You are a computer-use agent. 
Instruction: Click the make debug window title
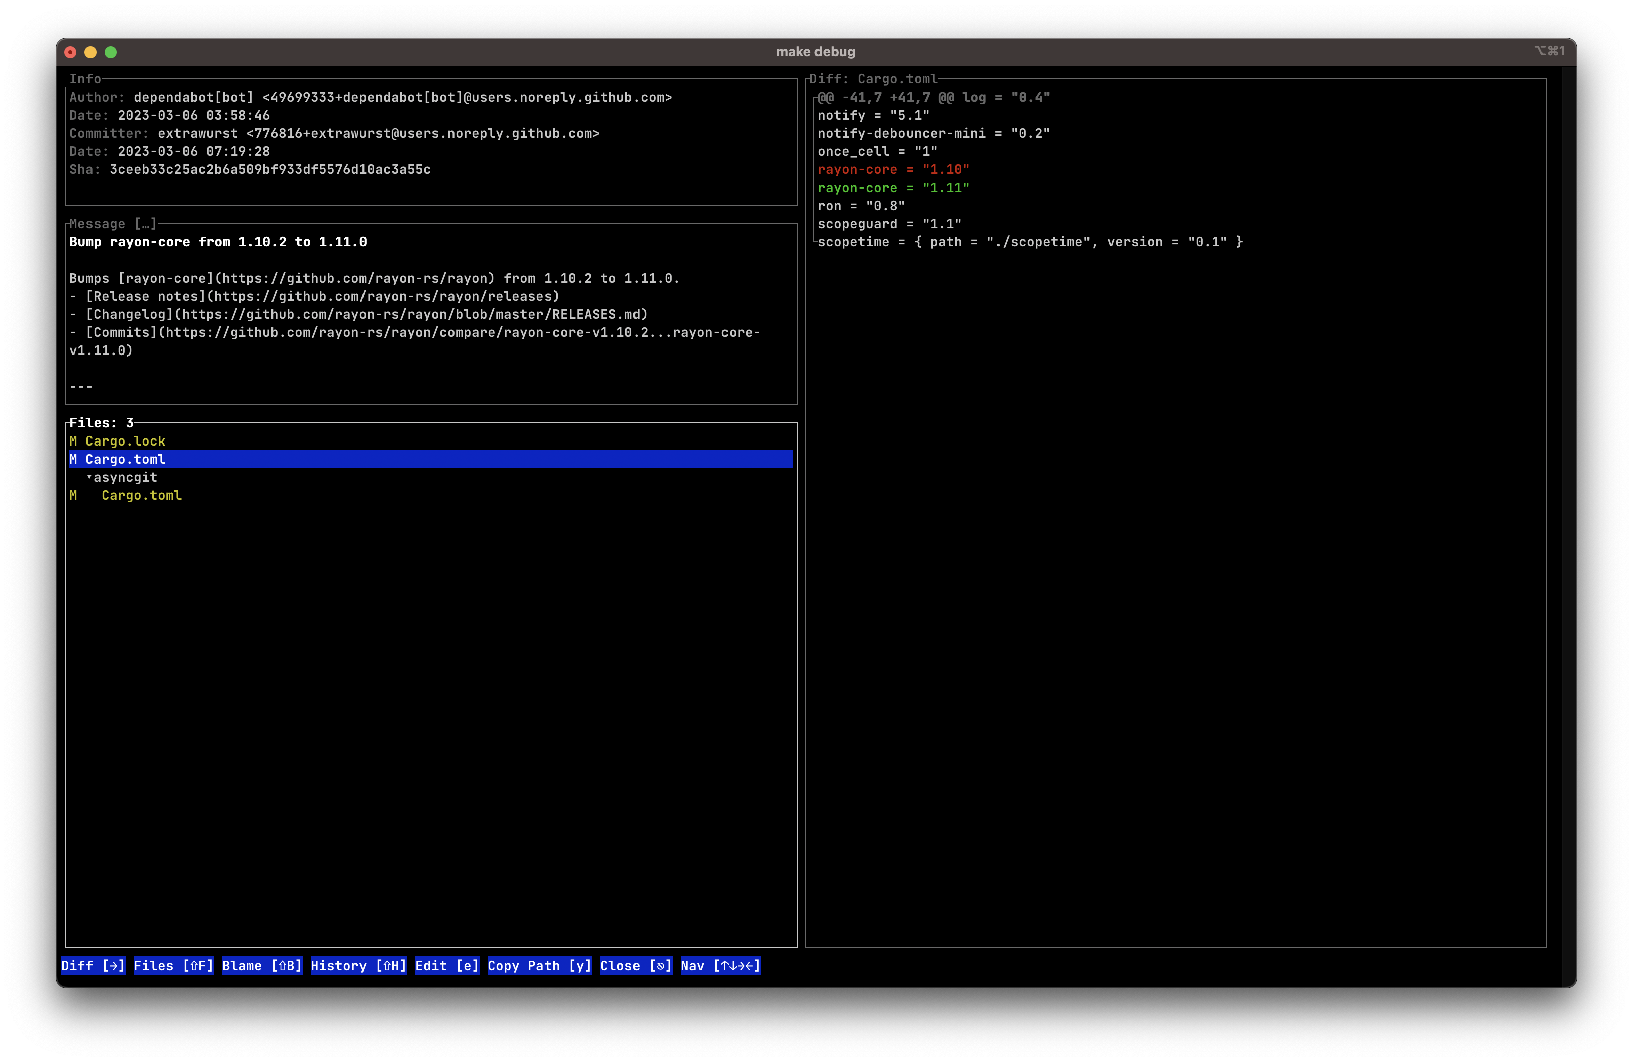pos(815,51)
